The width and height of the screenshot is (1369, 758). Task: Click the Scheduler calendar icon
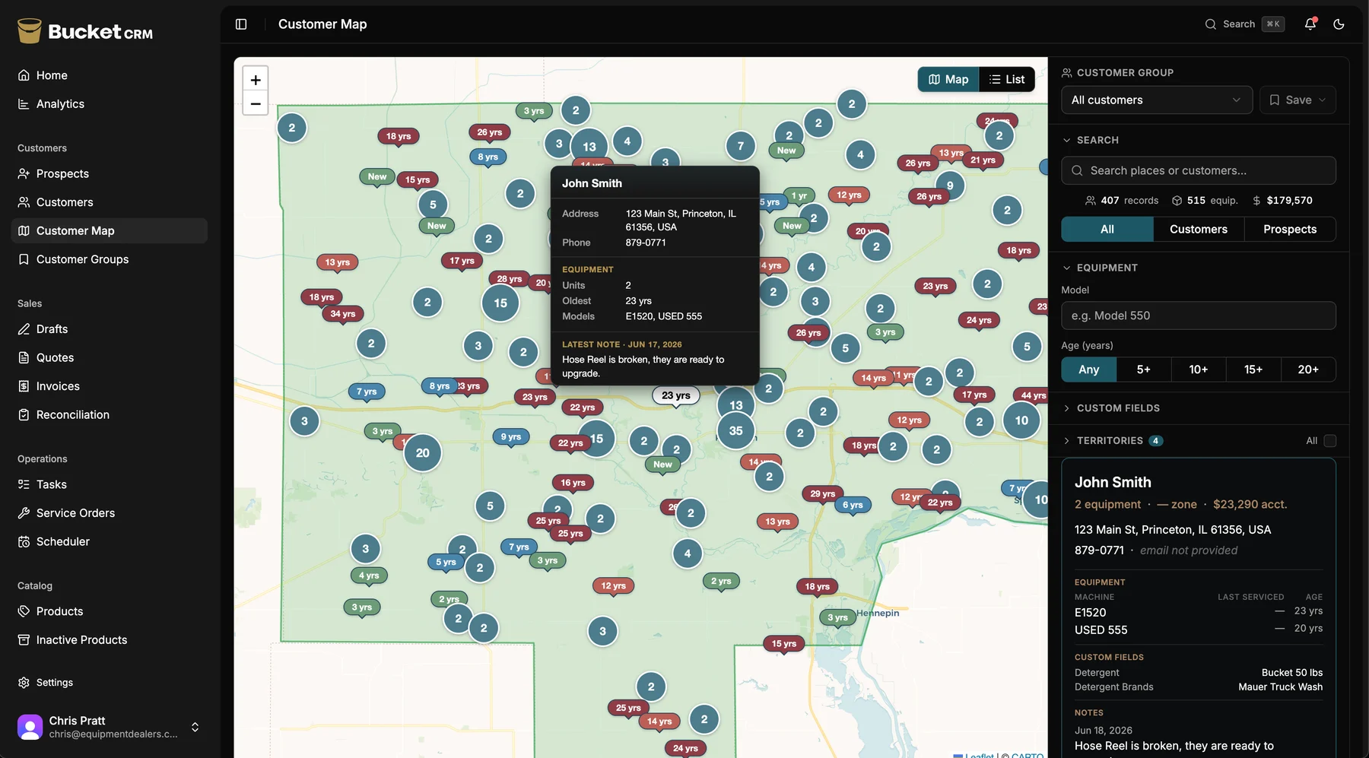pyautogui.click(x=24, y=541)
